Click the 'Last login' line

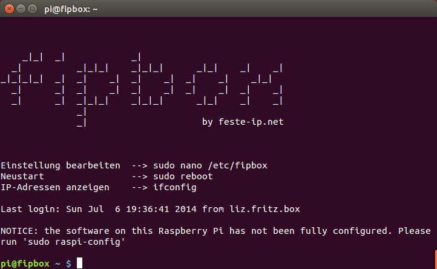click(150, 209)
